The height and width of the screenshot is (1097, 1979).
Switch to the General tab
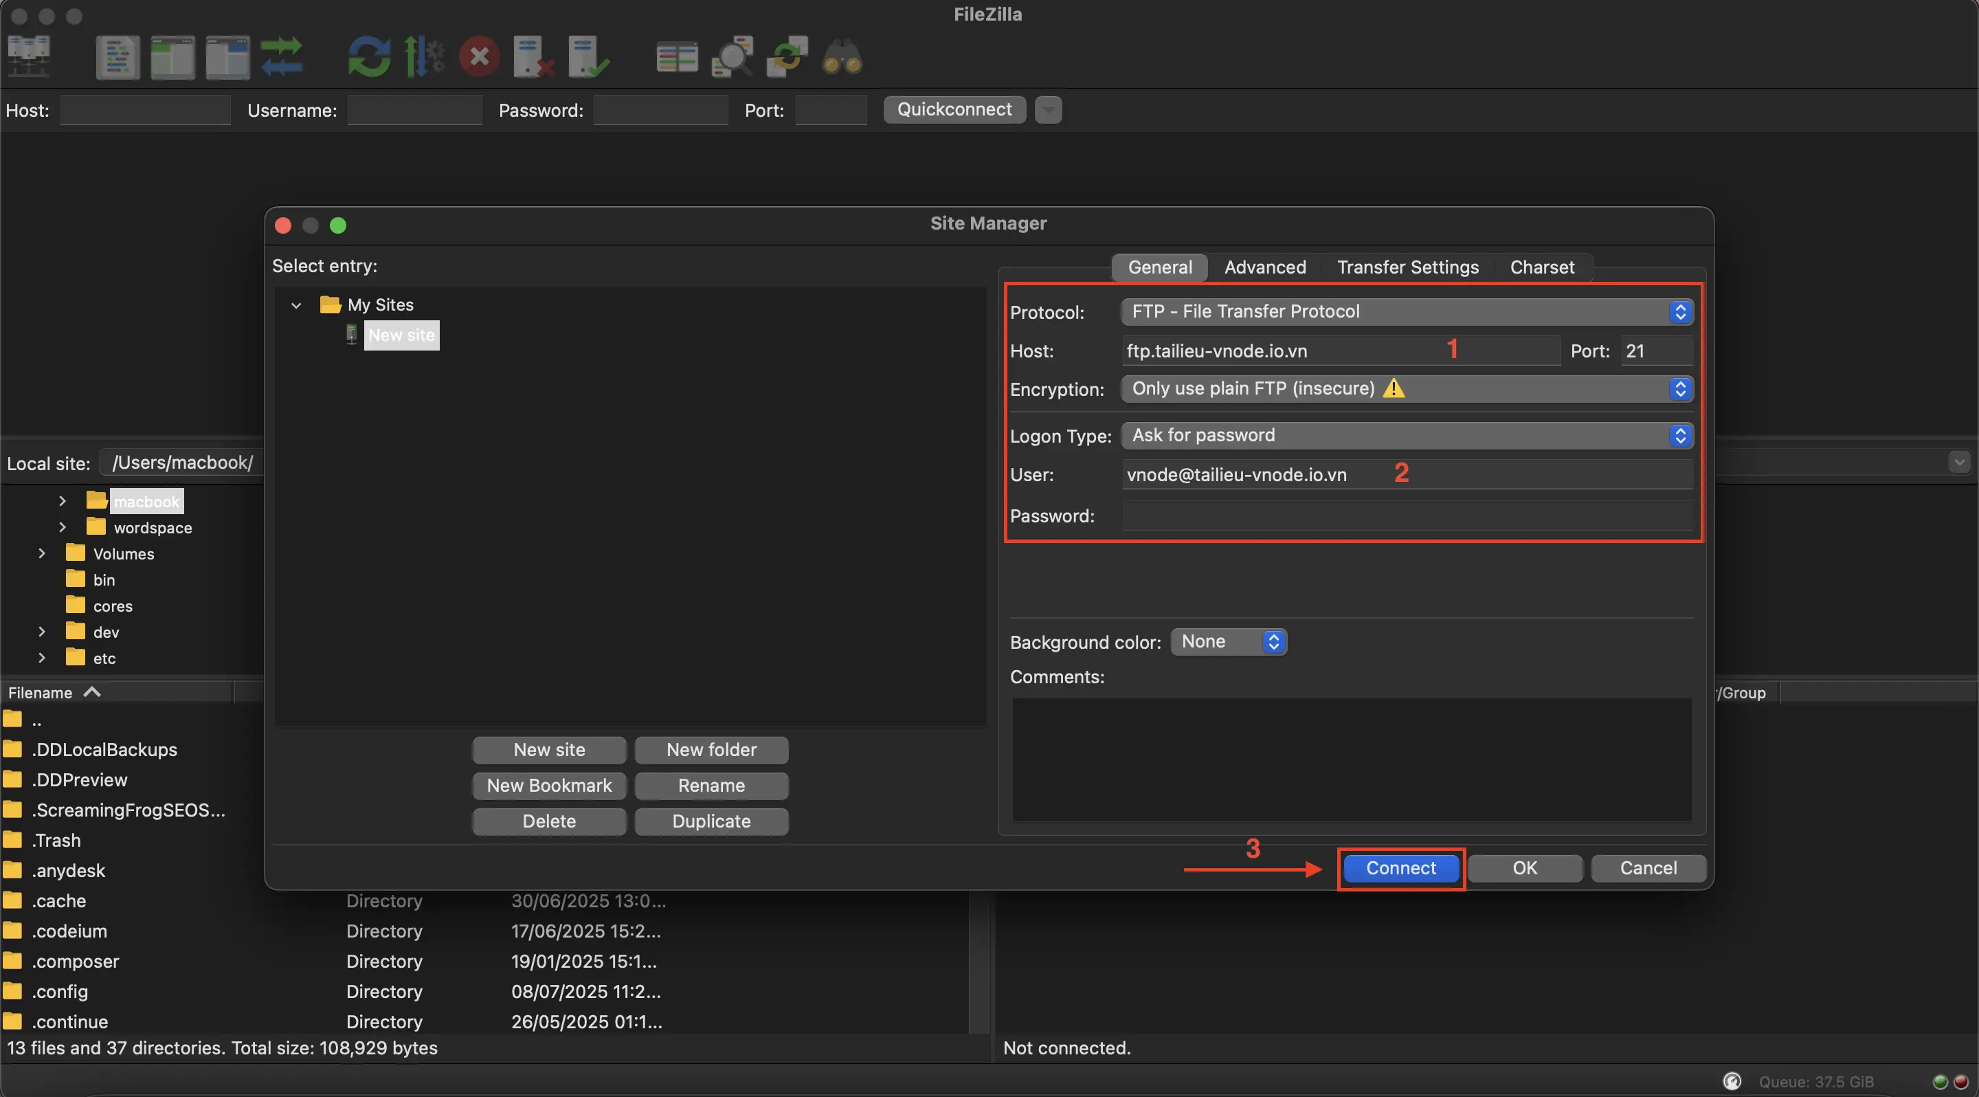pyautogui.click(x=1160, y=267)
